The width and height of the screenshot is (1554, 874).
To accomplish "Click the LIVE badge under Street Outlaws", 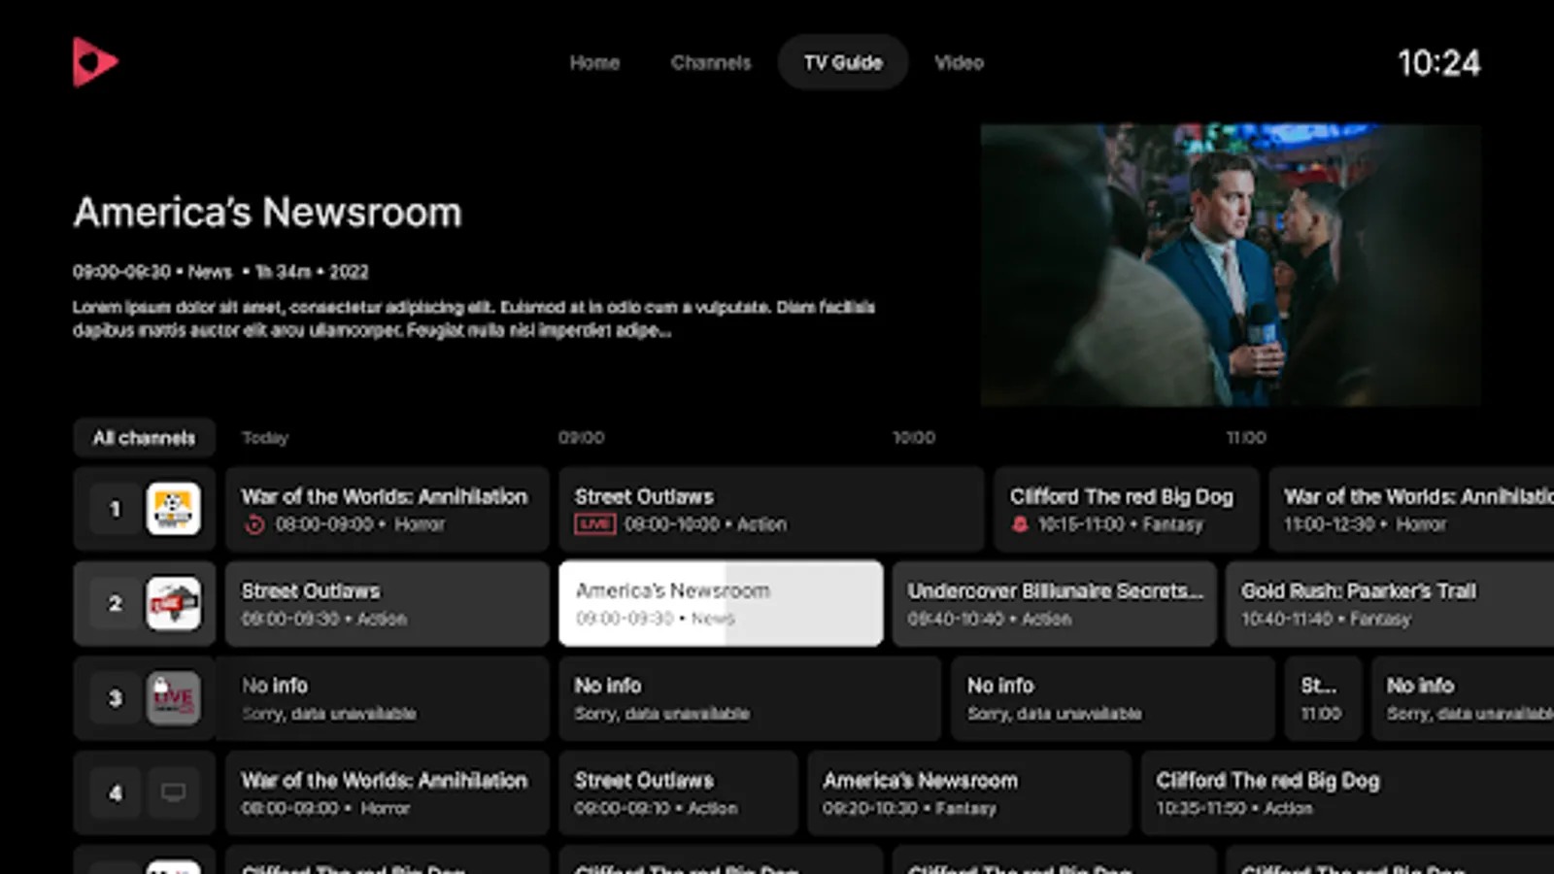I will coord(594,524).
